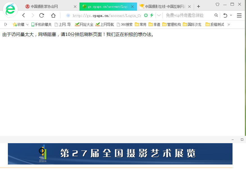Close the gz.cpapx.cn tab
This screenshot has height=169, width=246.
pyautogui.click(x=133, y=6)
